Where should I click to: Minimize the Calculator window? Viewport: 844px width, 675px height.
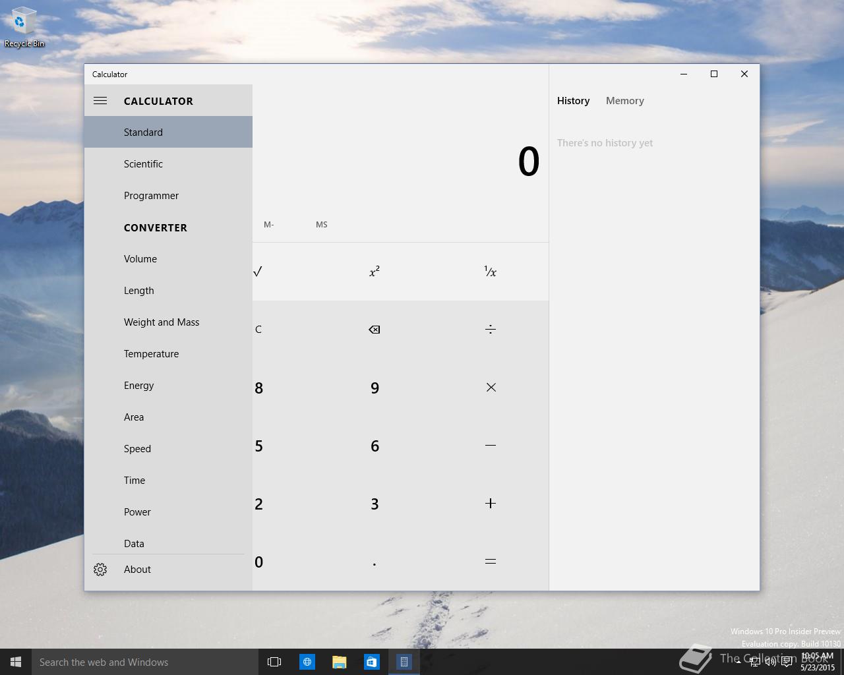click(684, 74)
